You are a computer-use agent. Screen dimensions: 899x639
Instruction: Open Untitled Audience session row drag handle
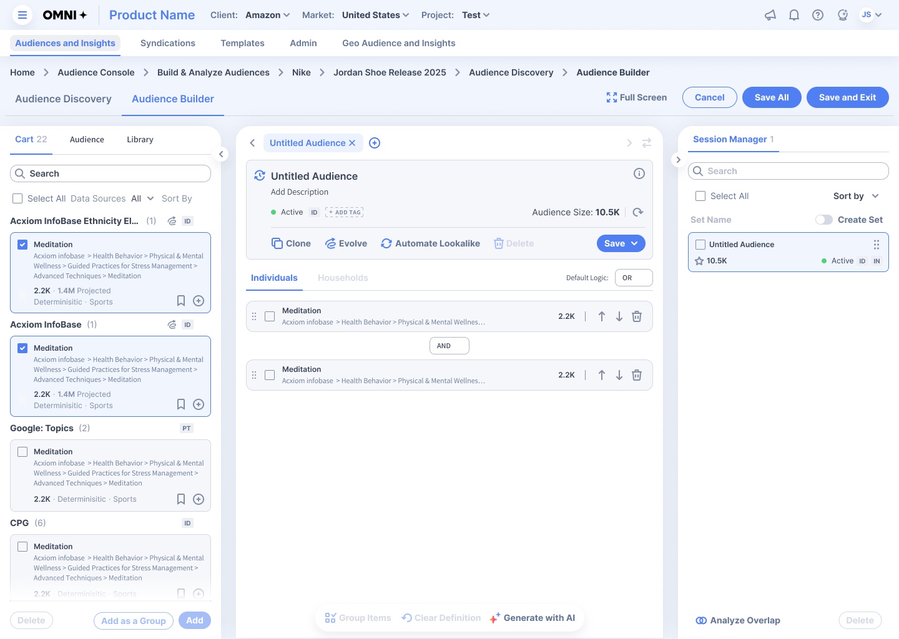pyautogui.click(x=877, y=245)
